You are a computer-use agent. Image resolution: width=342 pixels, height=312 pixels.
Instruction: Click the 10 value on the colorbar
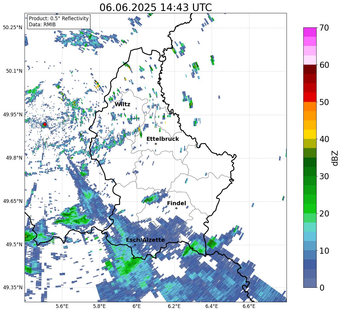pyautogui.click(x=324, y=251)
